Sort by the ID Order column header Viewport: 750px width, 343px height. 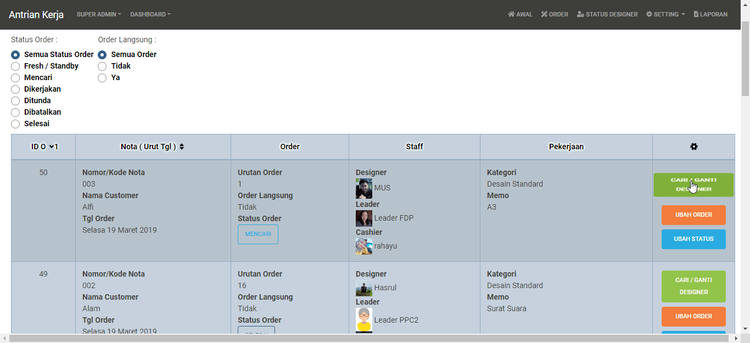44,147
